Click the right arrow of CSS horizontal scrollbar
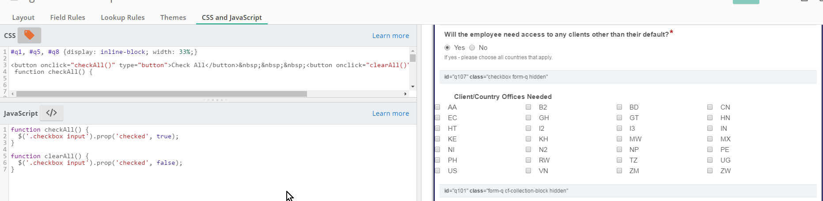 tap(406, 94)
